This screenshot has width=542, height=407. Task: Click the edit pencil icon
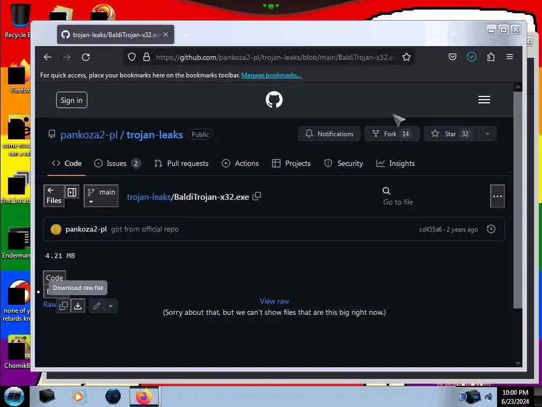(x=97, y=306)
